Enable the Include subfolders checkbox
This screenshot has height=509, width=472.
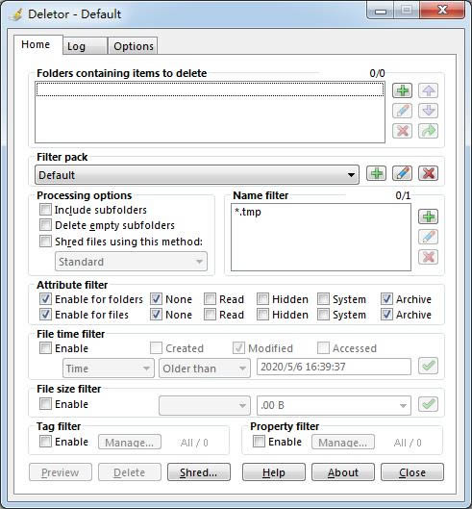point(45,210)
